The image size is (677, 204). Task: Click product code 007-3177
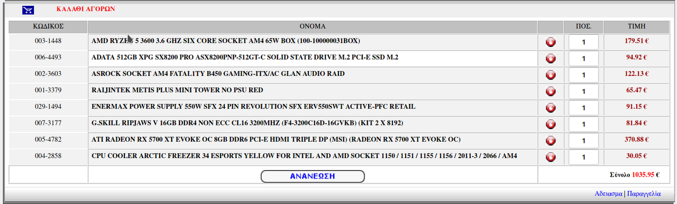pyautogui.click(x=48, y=123)
